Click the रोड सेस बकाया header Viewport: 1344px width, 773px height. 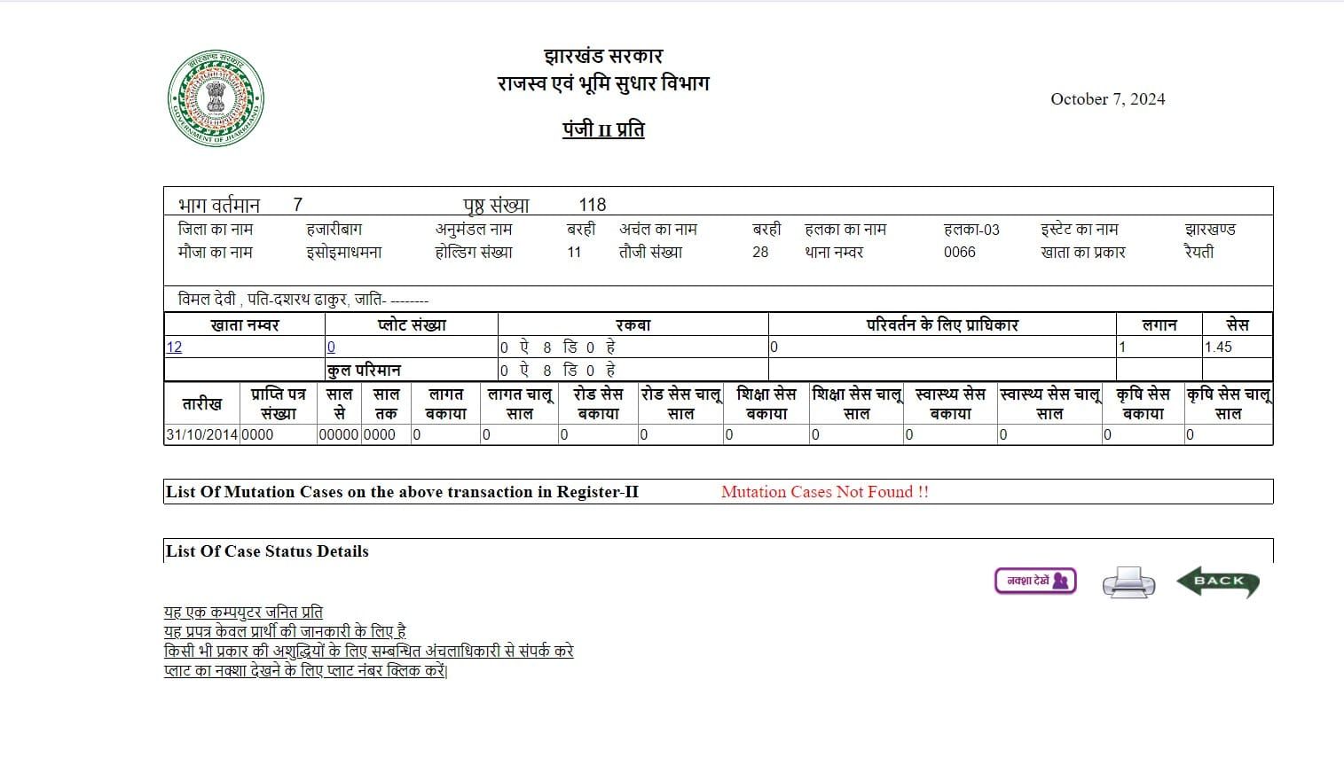598,403
